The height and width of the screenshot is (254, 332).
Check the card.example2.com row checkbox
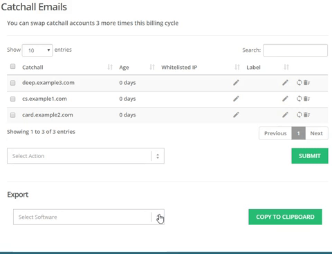13,115
